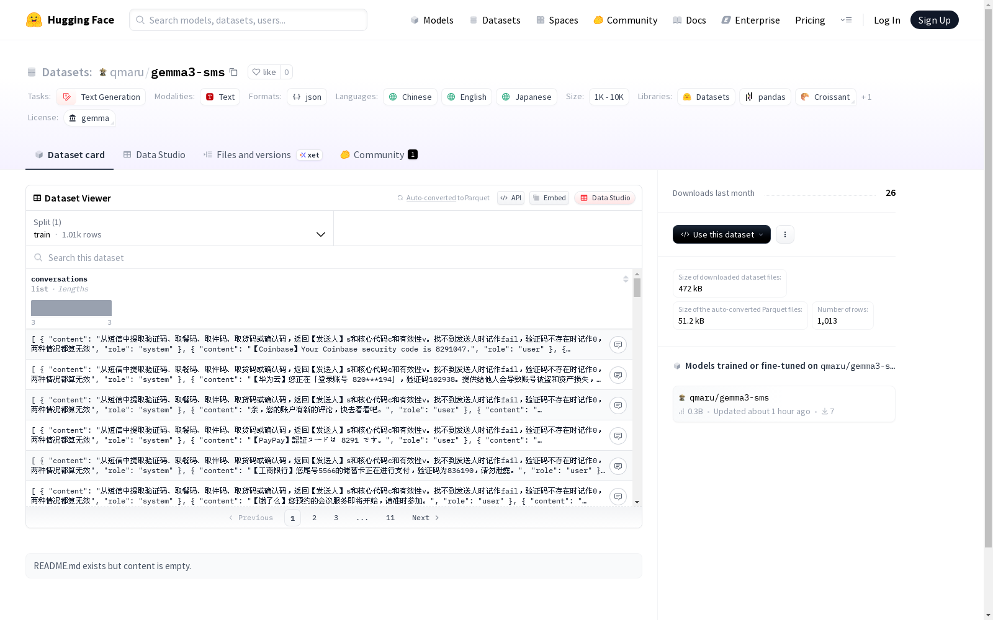Open Docs in the top navigation
Image resolution: width=993 pixels, height=620 pixels.
[690, 20]
